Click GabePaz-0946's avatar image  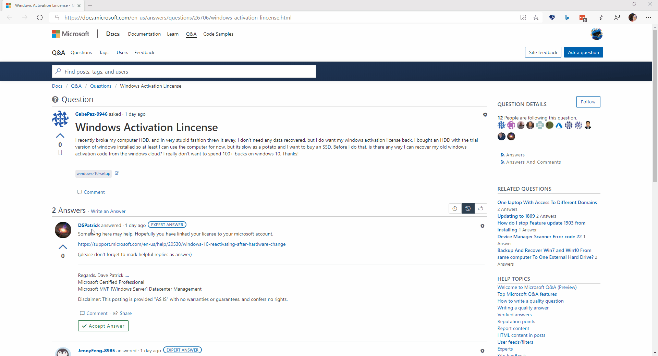pos(60,119)
